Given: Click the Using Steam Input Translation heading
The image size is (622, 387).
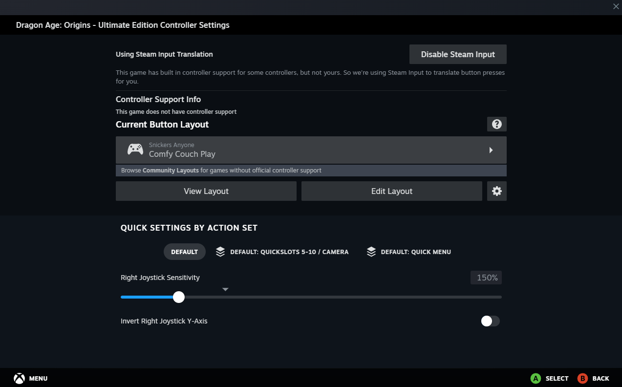Looking at the screenshot, I should coord(164,54).
